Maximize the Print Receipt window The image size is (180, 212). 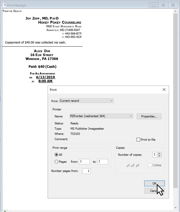click(x=163, y=5)
